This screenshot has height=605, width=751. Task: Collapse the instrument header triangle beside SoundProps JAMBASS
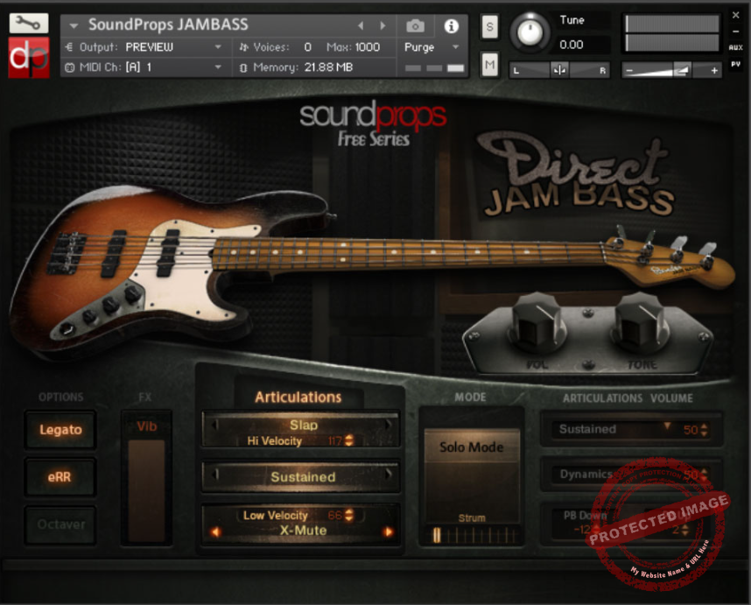(x=74, y=25)
